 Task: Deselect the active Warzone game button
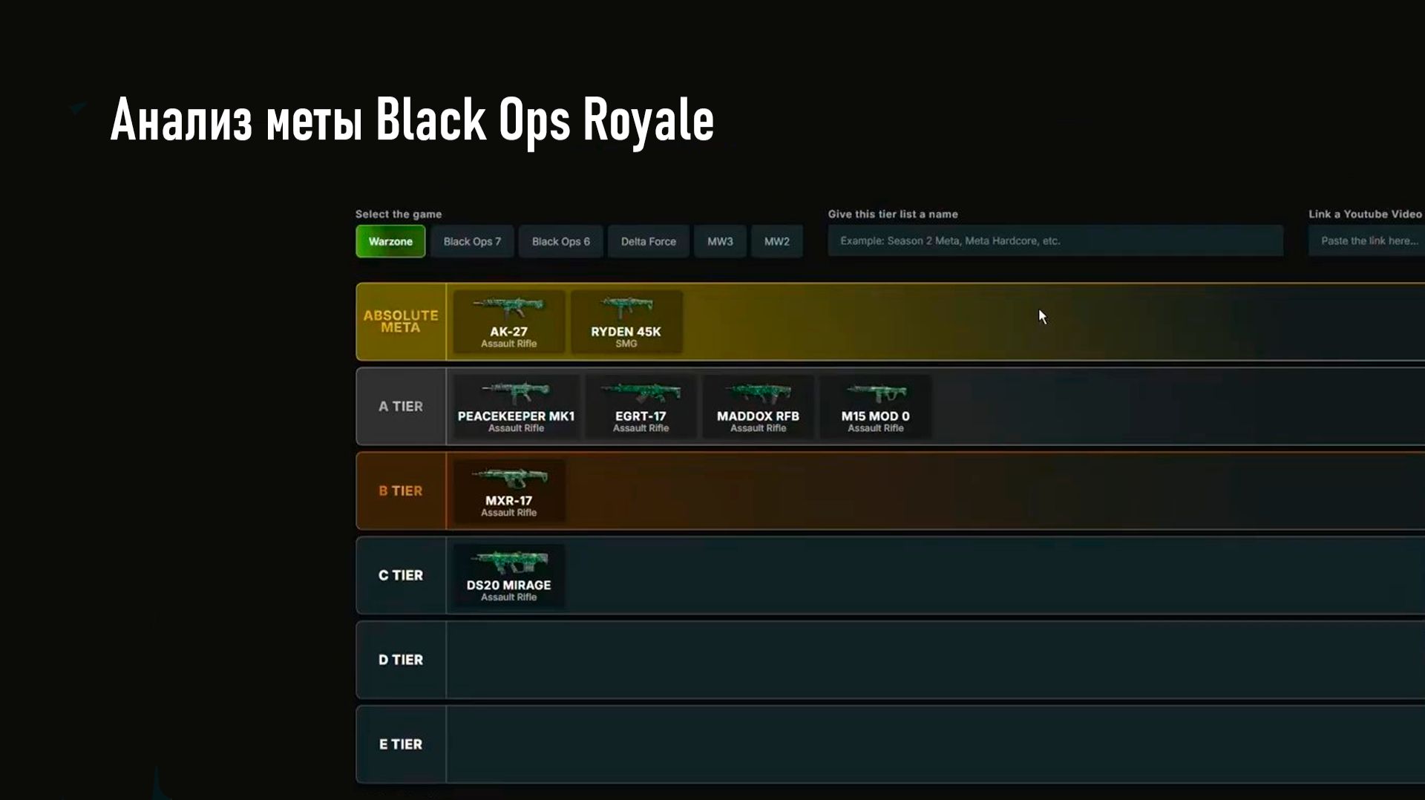390,241
